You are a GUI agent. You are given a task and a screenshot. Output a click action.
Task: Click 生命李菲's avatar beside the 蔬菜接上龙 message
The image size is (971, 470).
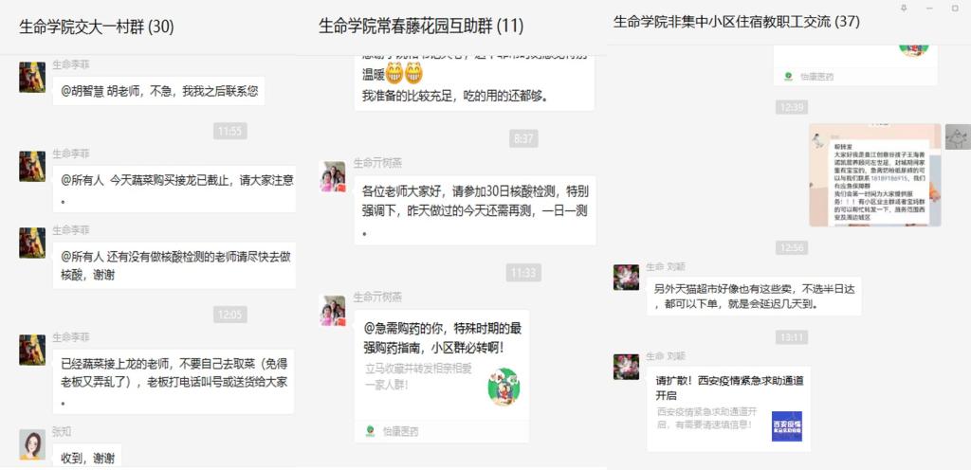32,350
